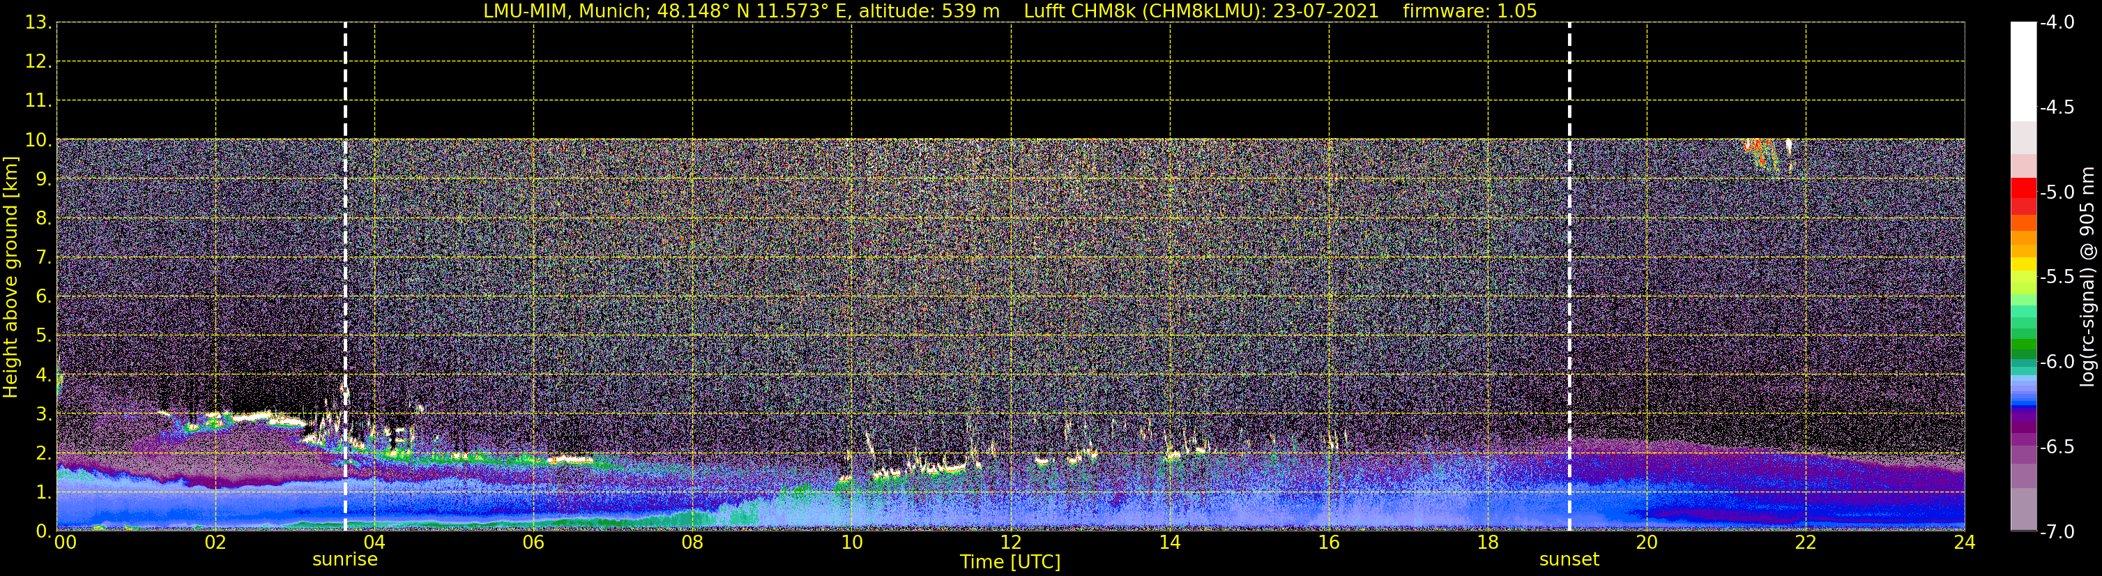Viewport: 2102px width, 576px height.
Task: Click the 'Lufft CHM8k (CHM8kLMU): 23-07-2021' title text
Action: pyautogui.click(x=1201, y=10)
